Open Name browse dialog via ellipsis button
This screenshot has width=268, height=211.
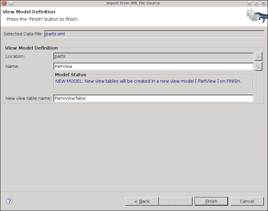pyautogui.click(x=258, y=66)
